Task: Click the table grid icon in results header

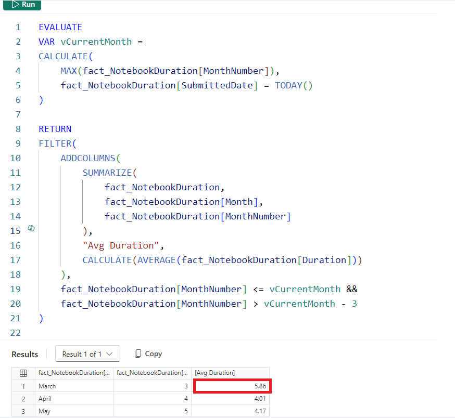Action: [x=23, y=373]
